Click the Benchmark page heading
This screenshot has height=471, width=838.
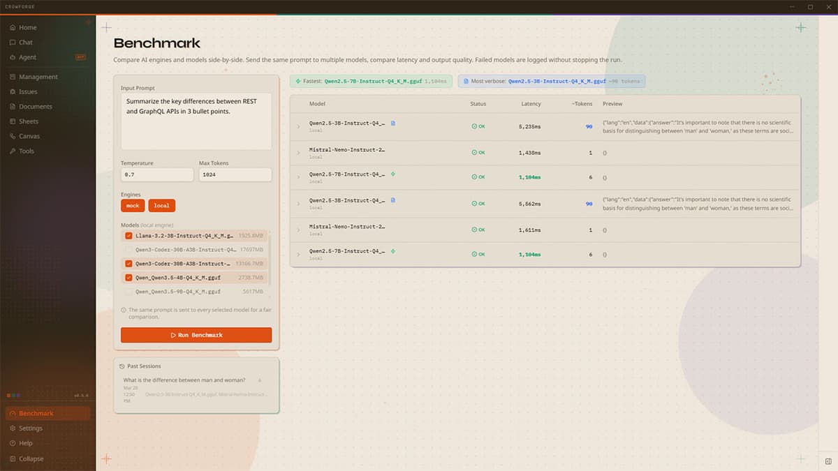pyautogui.click(x=157, y=43)
